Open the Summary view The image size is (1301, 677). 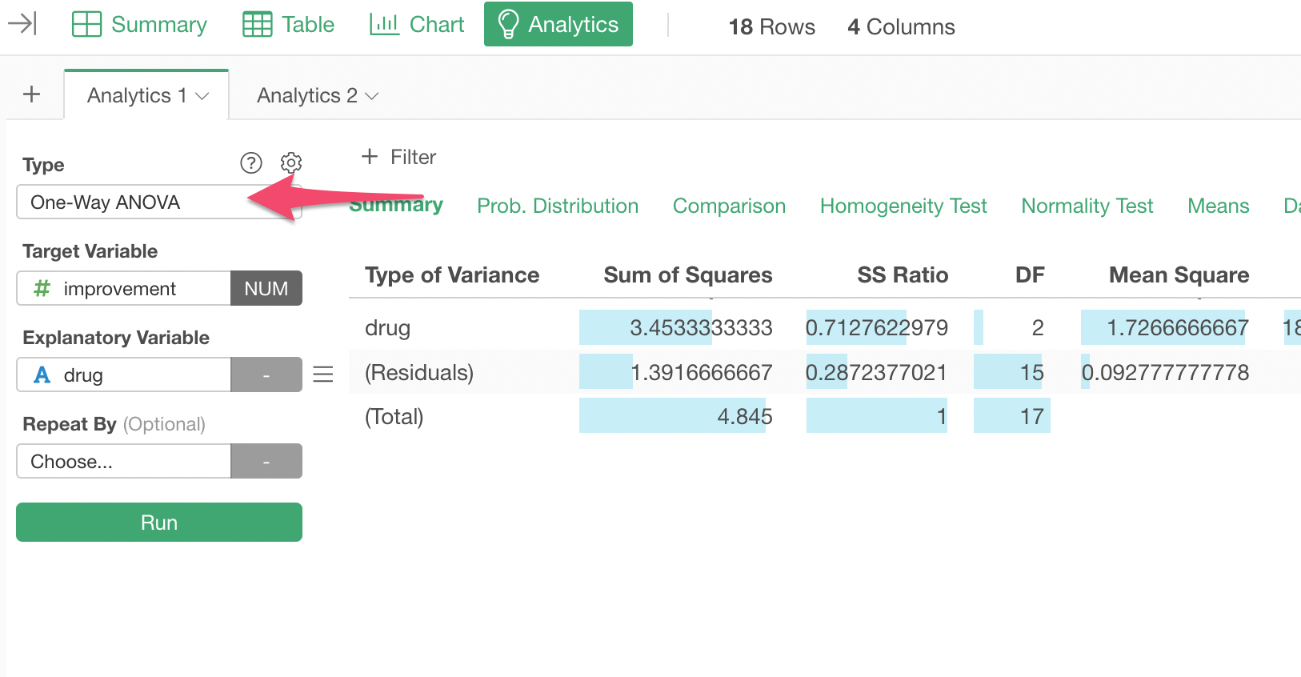[x=139, y=25]
